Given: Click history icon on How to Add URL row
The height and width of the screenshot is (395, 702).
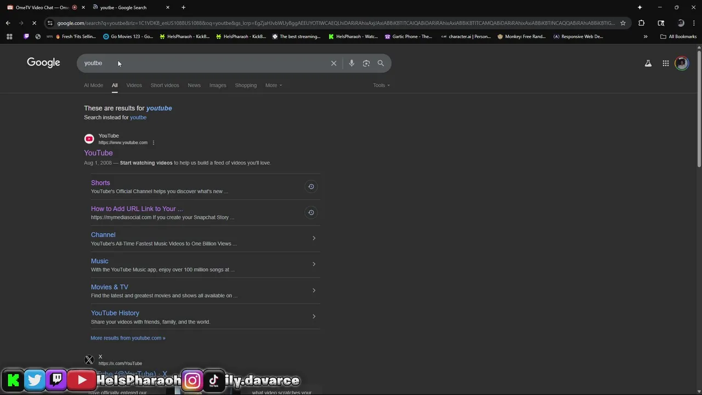Looking at the screenshot, I should pyautogui.click(x=311, y=212).
